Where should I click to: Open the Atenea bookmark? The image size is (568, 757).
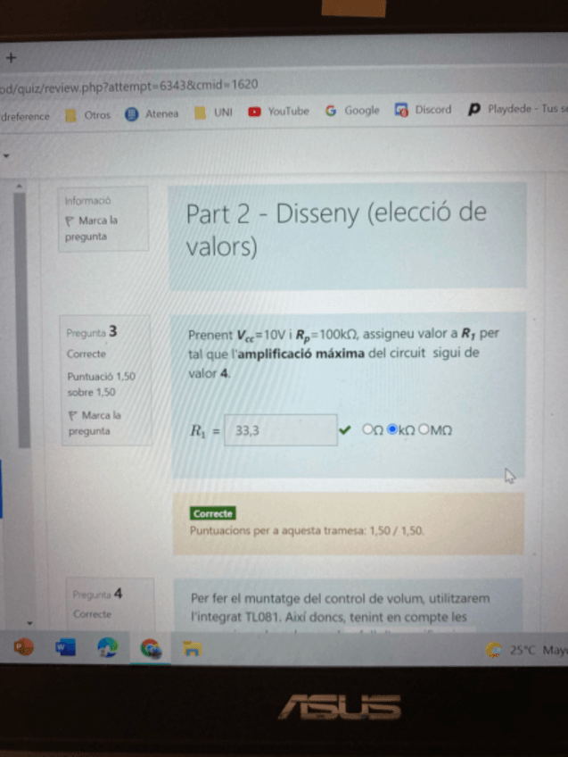click(152, 114)
